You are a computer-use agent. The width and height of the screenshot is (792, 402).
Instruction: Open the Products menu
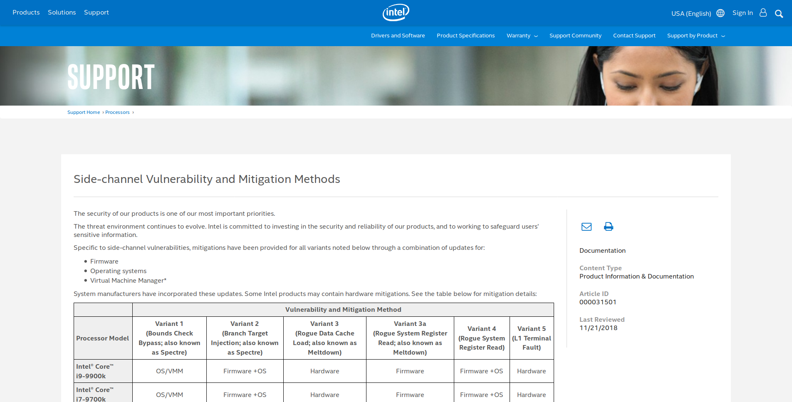26,12
